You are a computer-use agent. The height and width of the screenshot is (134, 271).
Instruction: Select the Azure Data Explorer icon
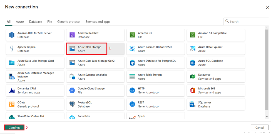pos(192,49)
